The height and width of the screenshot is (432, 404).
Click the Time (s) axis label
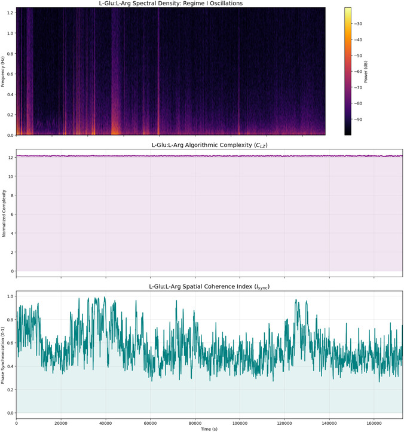209,429
